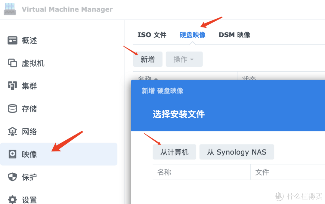Image resolution: width=325 pixels, height=204 pixels.
Task: Open the 设置 (Settings) gear icon
Action: pos(12,199)
